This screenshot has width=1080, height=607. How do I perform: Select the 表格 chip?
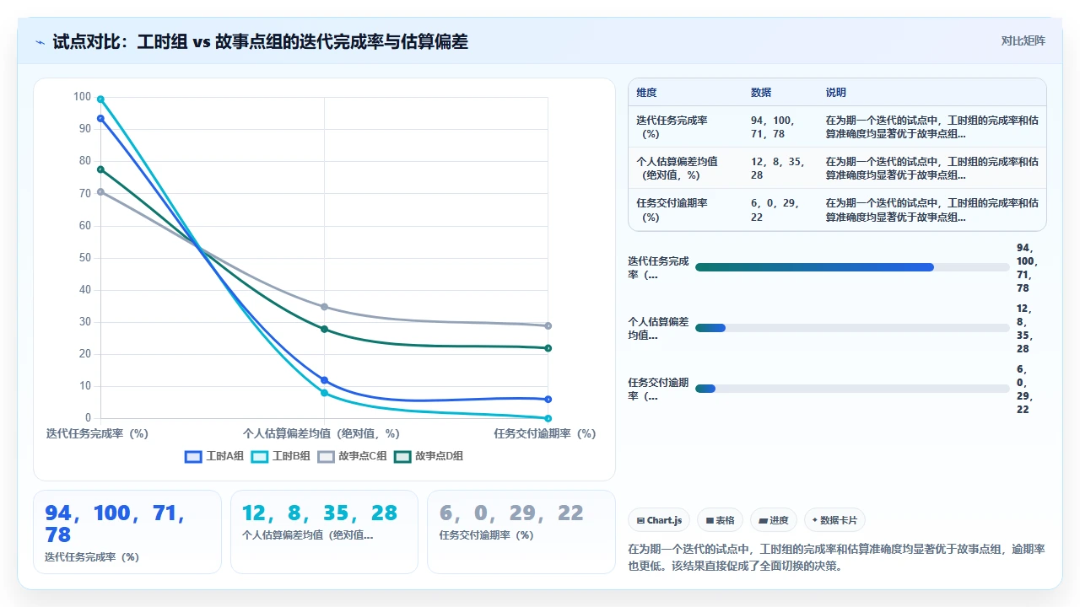720,520
